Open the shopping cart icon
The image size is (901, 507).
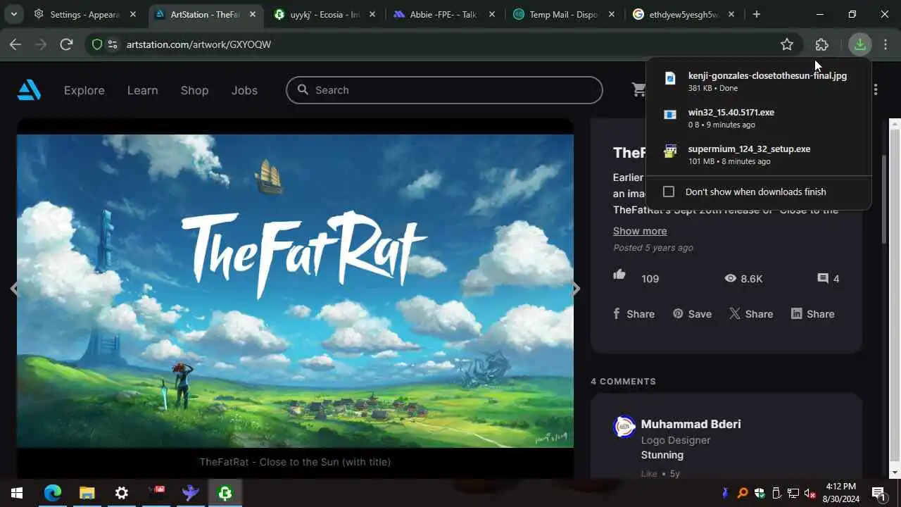pos(638,90)
